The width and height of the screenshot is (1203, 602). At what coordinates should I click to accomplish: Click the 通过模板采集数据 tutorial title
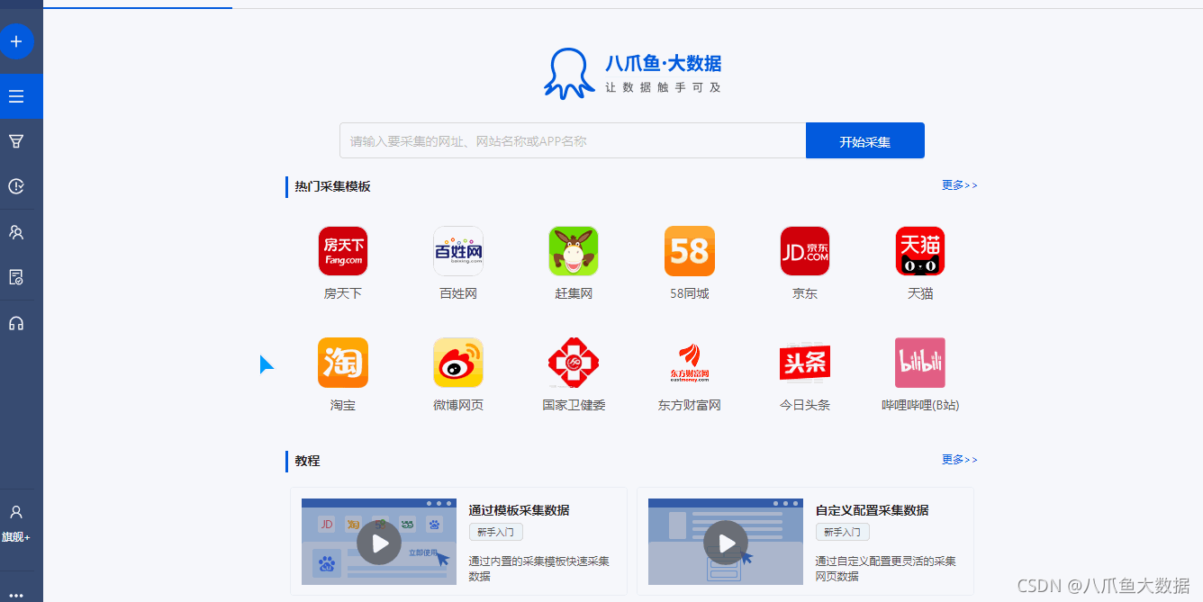pyautogui.click(x=520, y=510)
